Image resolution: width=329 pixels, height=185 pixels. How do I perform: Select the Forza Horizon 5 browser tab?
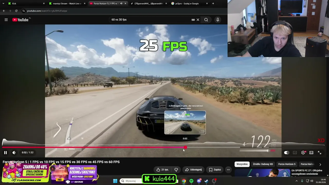(x=106, y=4)
